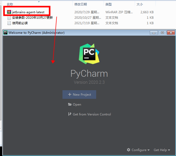Viewport: 176px width, 156px height.
Task: Click the 1 KB size of 安装参数-2020年10月27更新
Action: [x=150, y=18]
